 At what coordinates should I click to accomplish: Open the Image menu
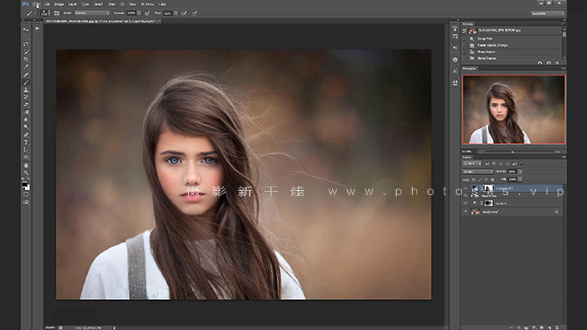(x=60, y=4)
